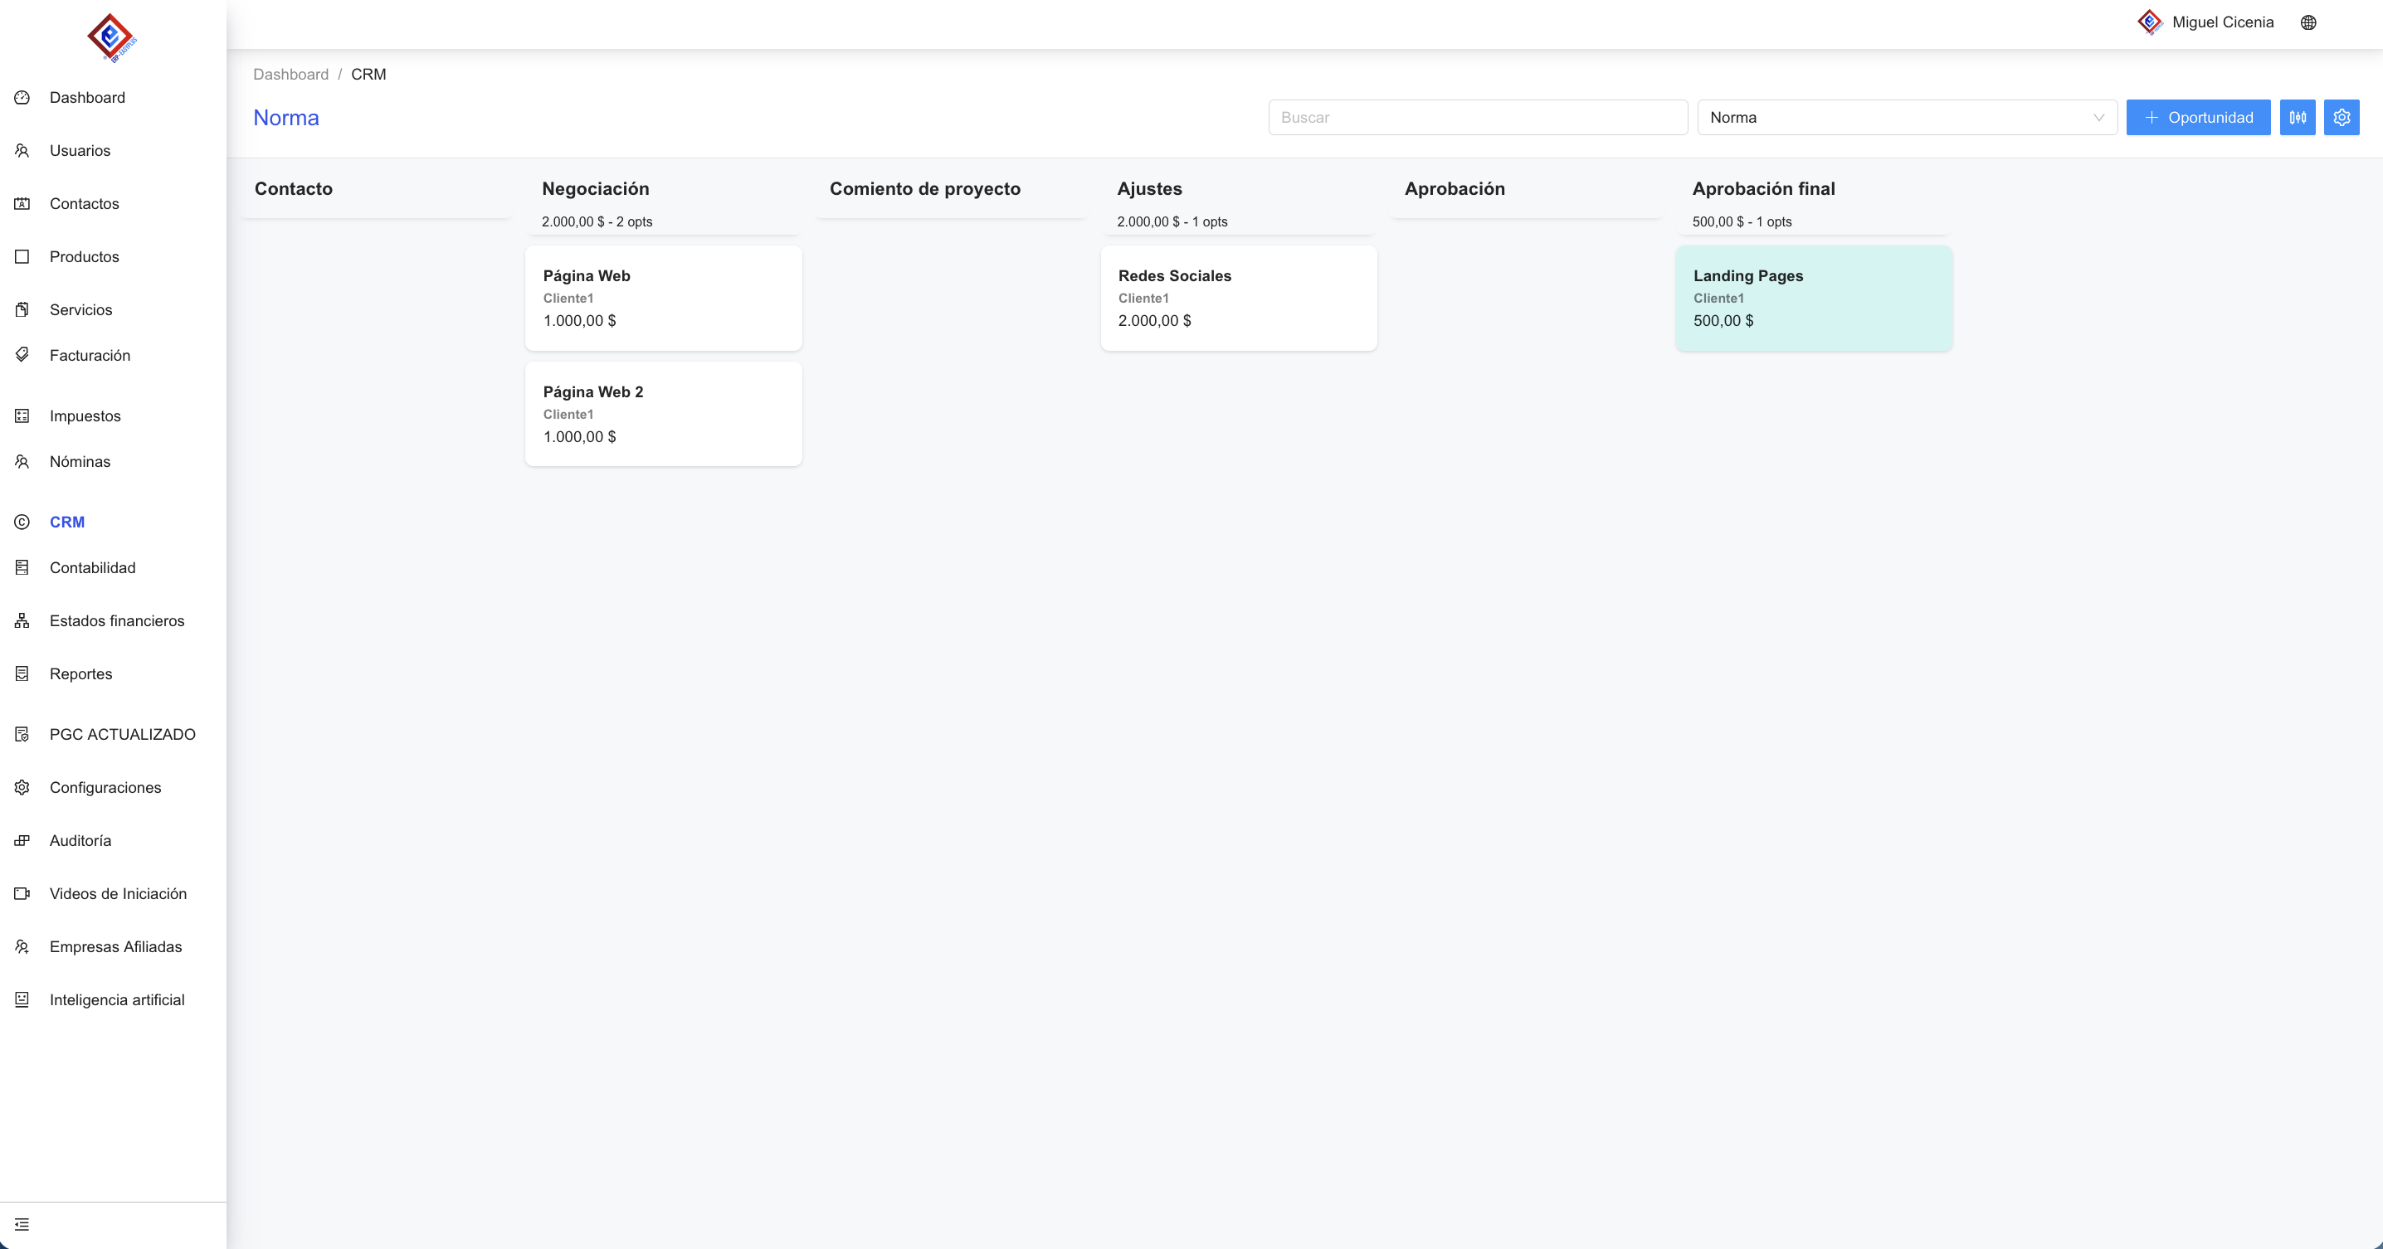
Task: Click the language globe icon
Action: [2308, 22]
